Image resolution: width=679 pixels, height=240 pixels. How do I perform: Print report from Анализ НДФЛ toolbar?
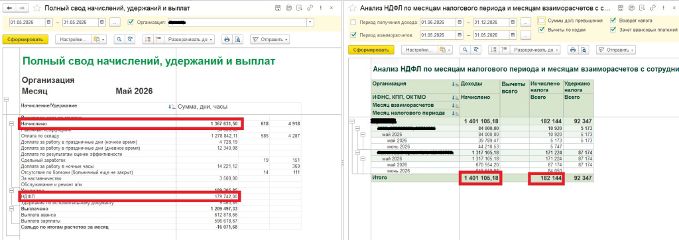[x=573, y=50]
